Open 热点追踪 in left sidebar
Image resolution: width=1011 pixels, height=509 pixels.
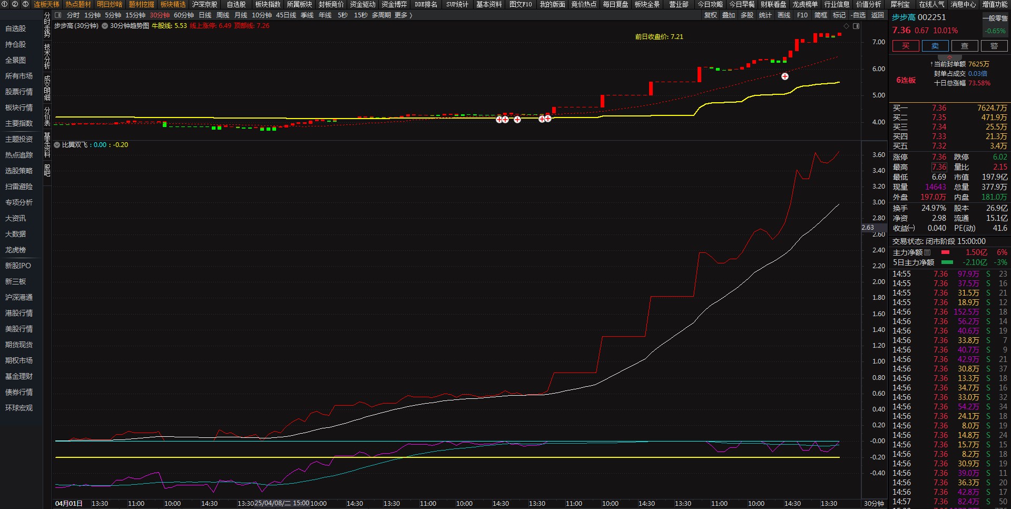(x=19, y=155)
